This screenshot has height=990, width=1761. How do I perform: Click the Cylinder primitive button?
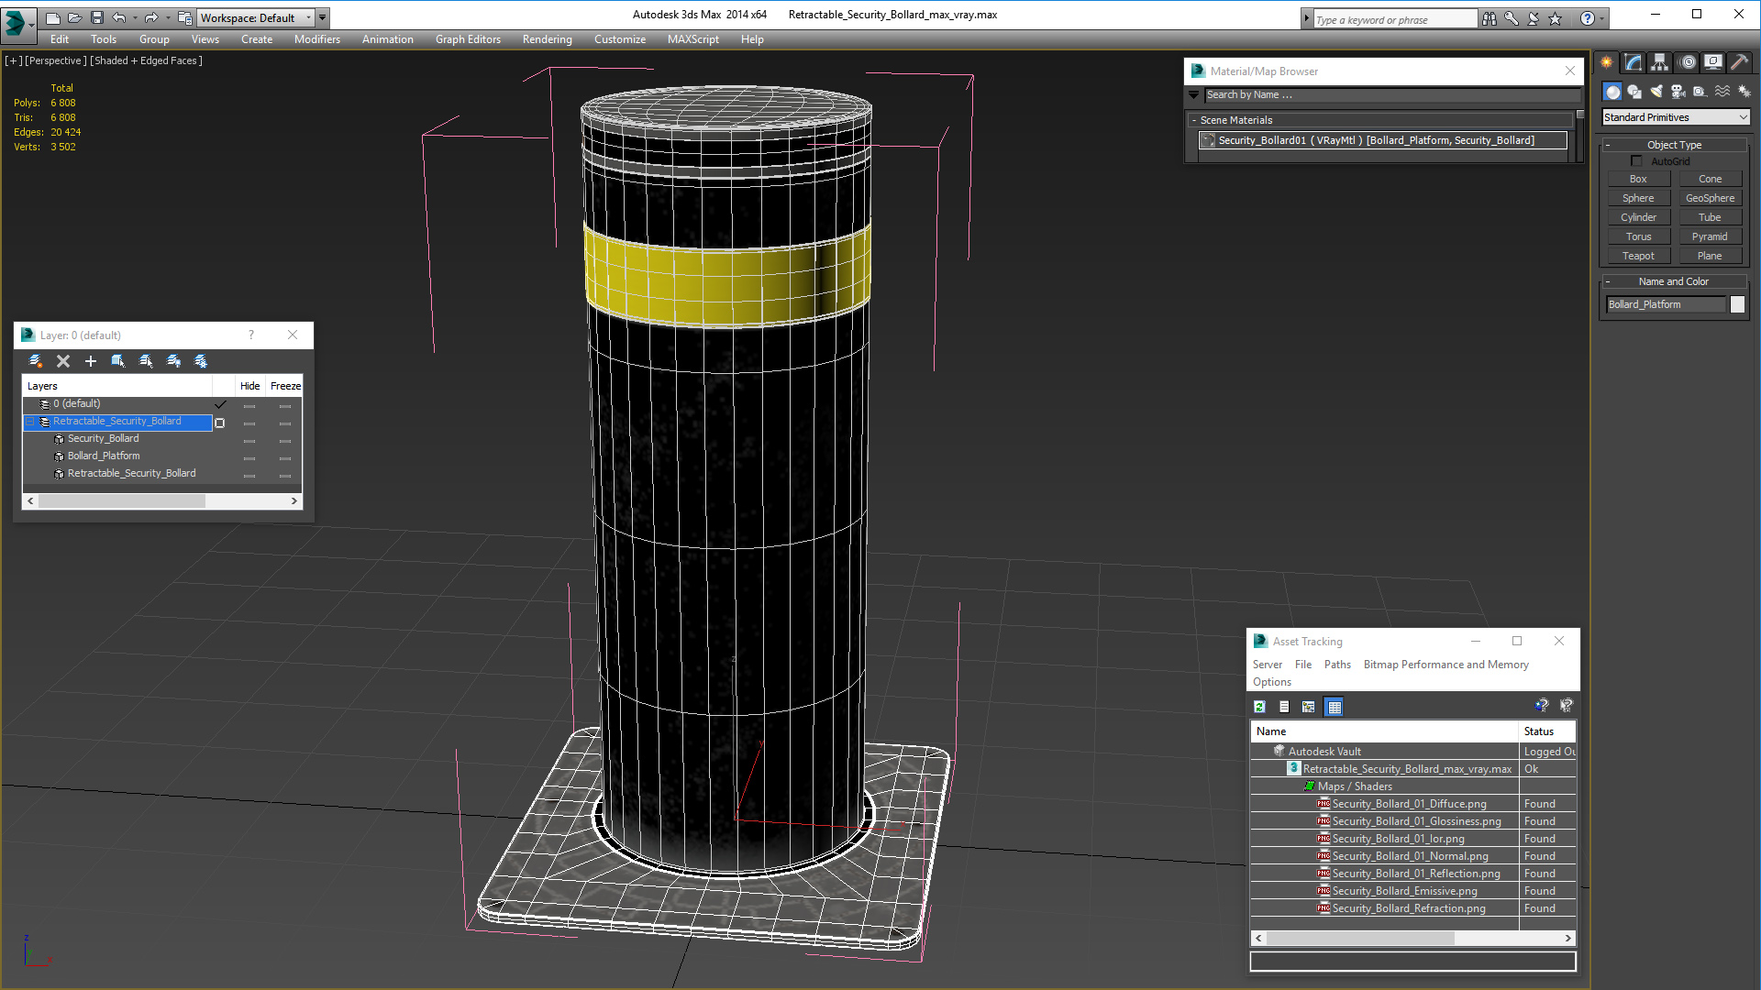pyautogui.click(x=1638, y=217)
